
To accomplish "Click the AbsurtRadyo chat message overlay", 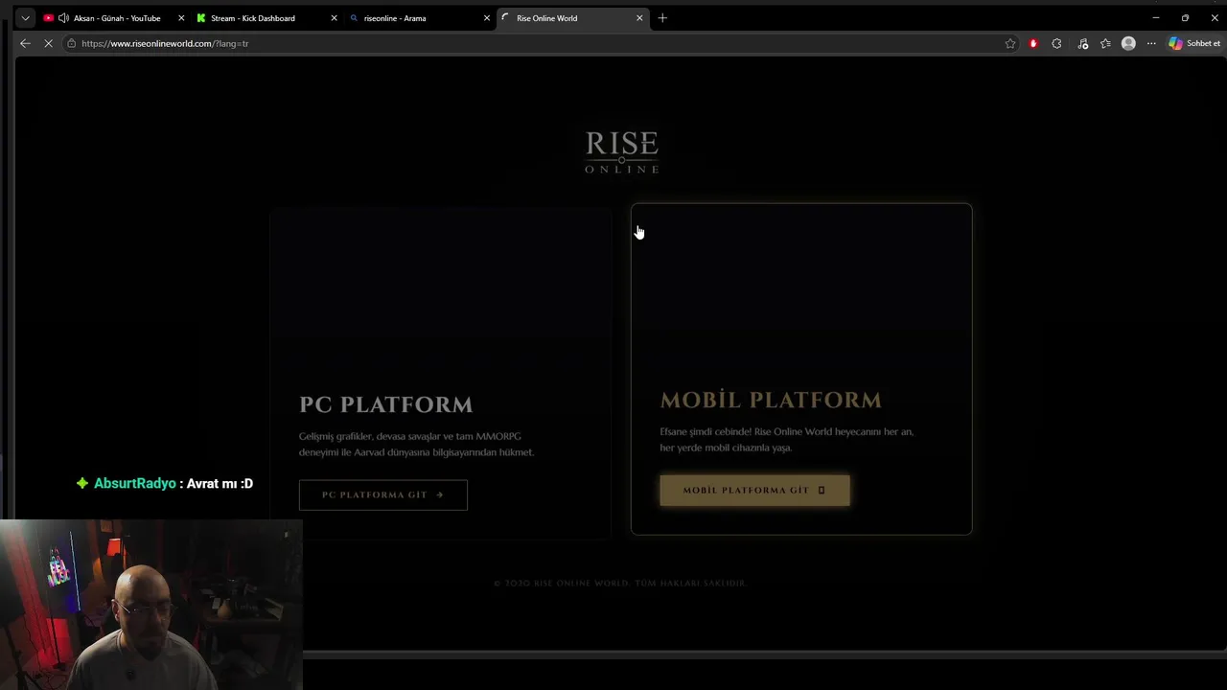I will (x=165, y=483).
